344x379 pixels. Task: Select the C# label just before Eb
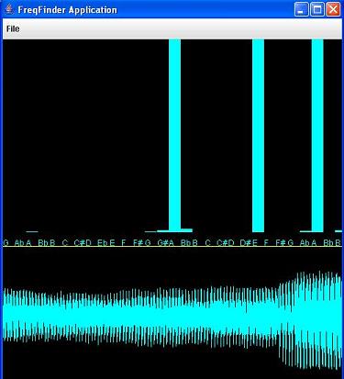click(x=79, y=243)
